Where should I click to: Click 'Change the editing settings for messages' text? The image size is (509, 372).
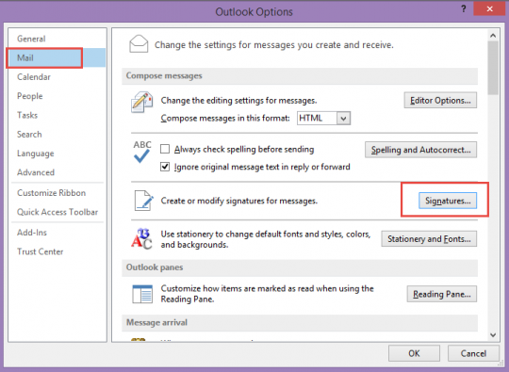pyautogui.click(x=238, y=101)
